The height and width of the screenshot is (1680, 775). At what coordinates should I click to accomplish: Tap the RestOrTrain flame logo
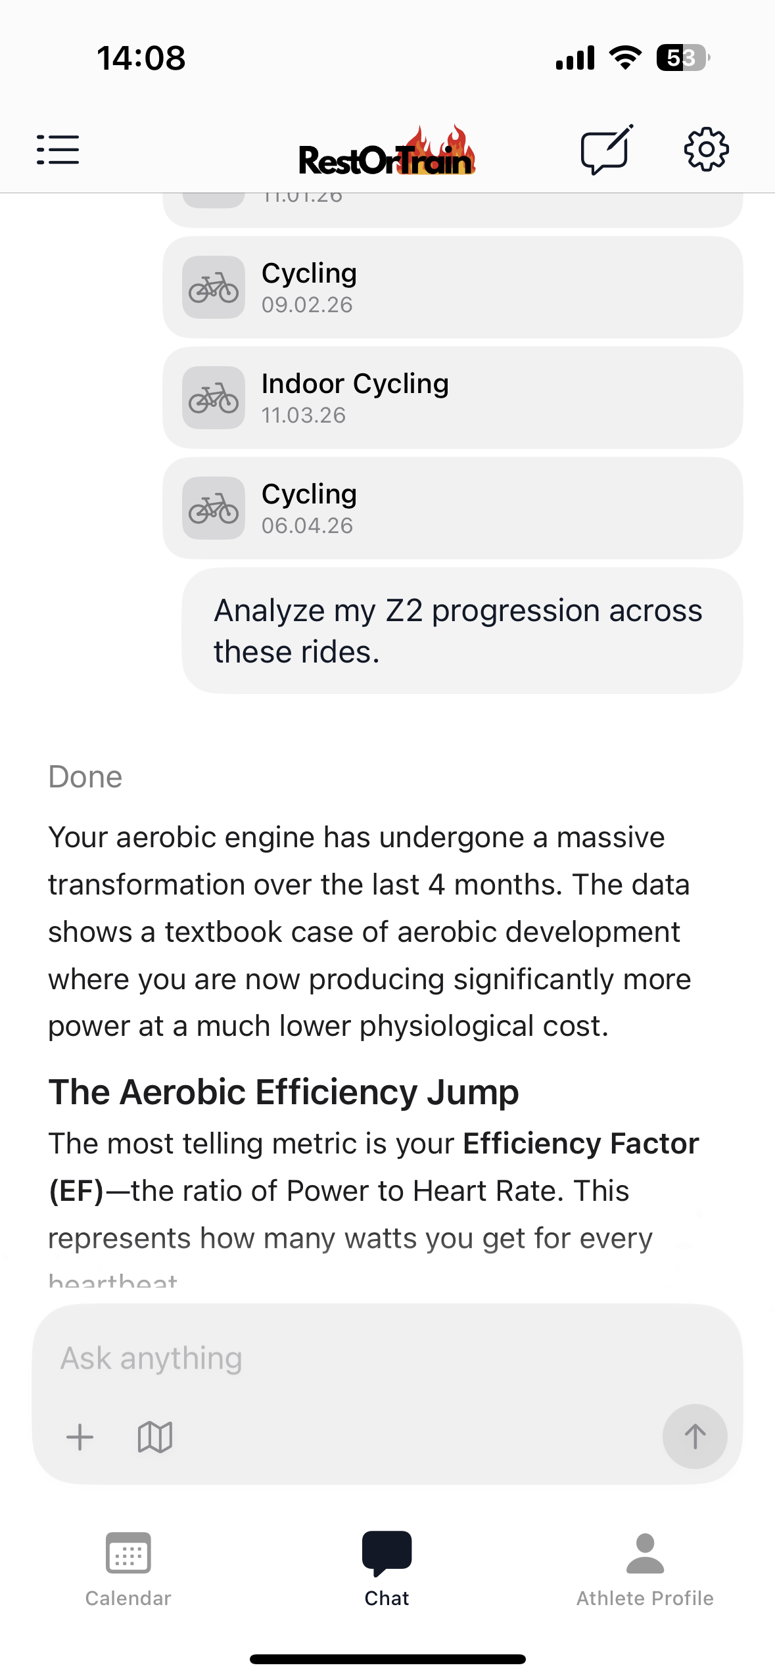(x=387, y=152)
